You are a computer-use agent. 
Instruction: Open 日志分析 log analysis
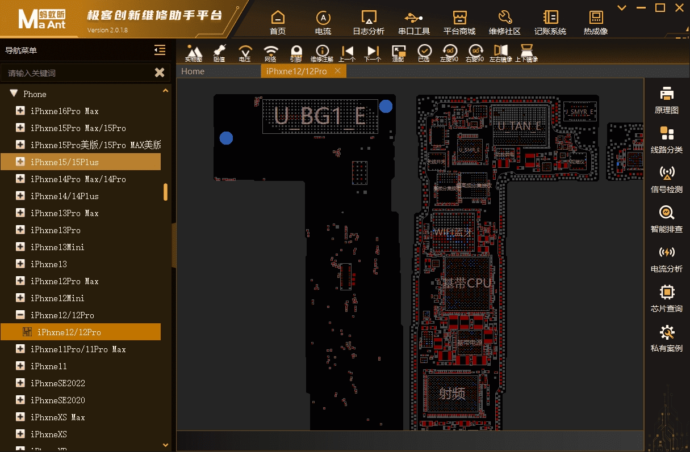pos(369,23)
